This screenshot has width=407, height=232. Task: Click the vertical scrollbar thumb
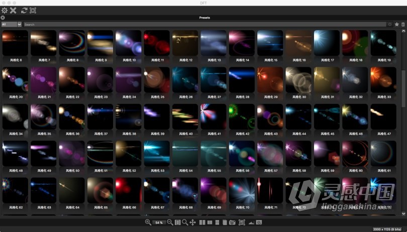point(403,88)
